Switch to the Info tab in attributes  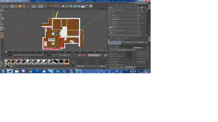pos(128,42)
